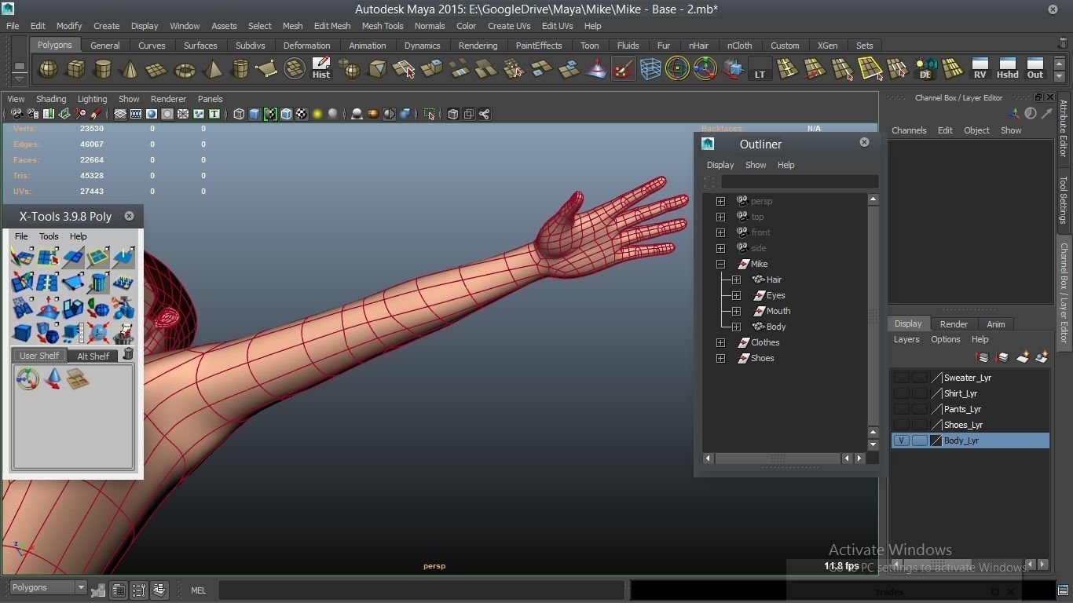Toggle textured display in panel toolbar
This screenshot has height=603, width=1073.
click(302, 115)
